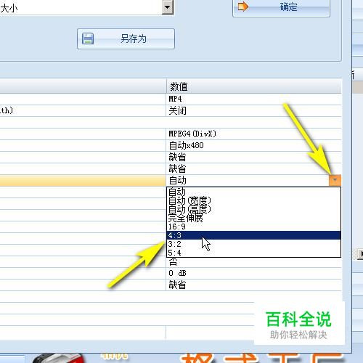This screenshot has height=363, width=363.
Task: Choose 16:9 aspect ratio option
Action: tap(253, 227)
